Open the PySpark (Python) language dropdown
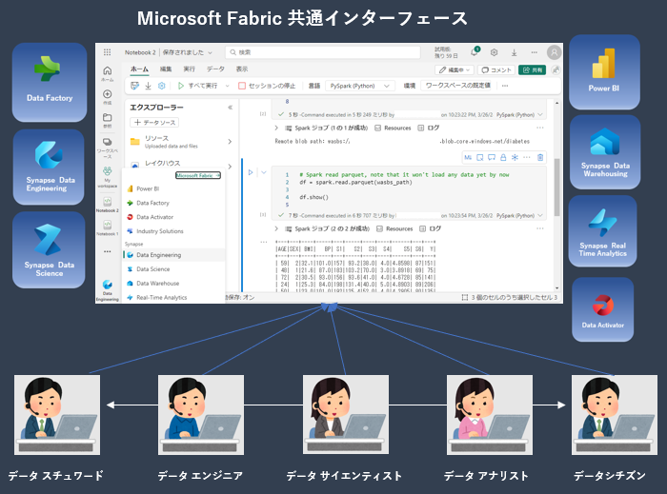This screenshot has height=494, width=667. coord(360,86)
